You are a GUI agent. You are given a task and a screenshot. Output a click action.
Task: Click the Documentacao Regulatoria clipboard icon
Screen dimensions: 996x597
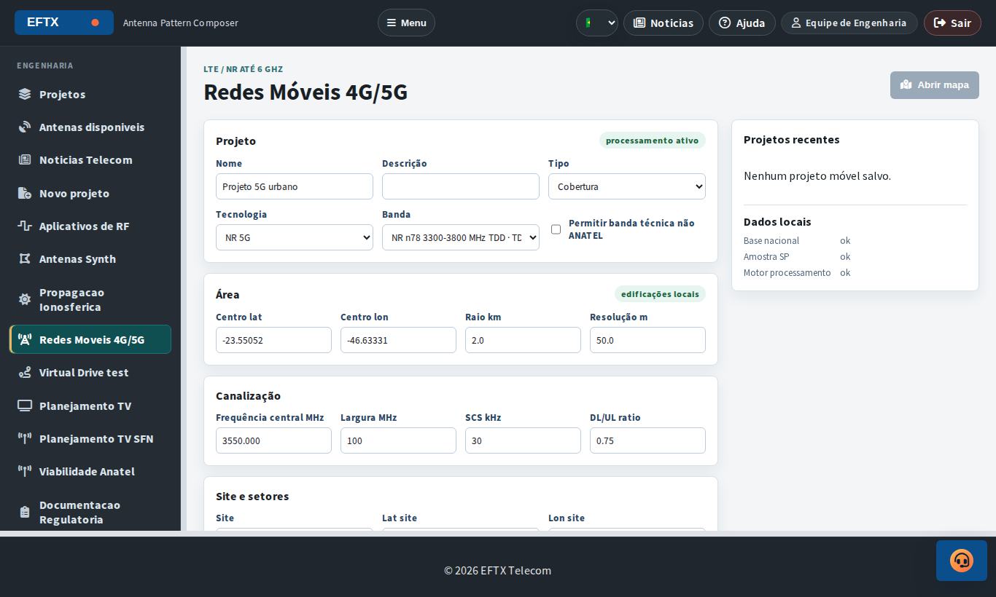[25, 512]
